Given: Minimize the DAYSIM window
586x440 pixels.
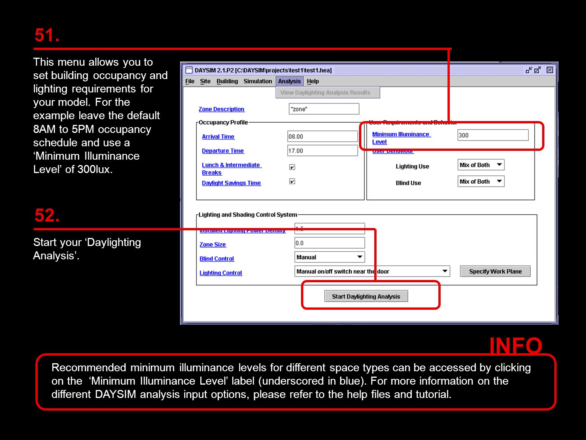Looking at the screenshot, I should tap(529, 70).
